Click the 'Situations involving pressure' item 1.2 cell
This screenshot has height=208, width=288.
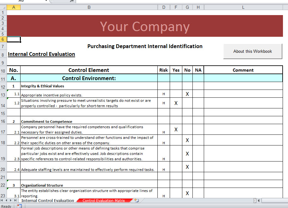(89, 103)
